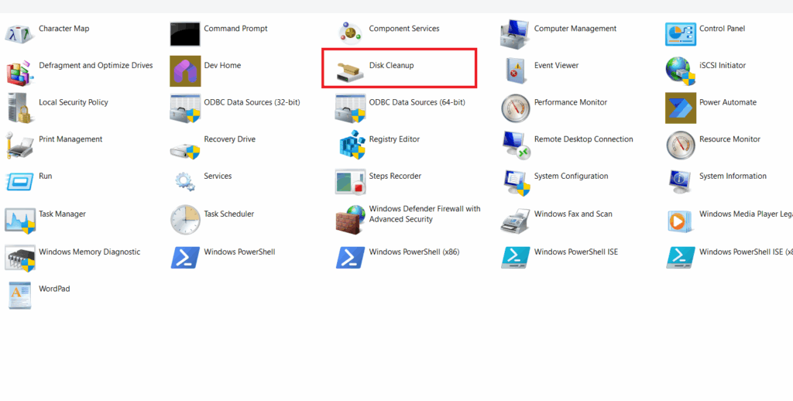This screenshot has height=401, width=793.
Task: Select the Disk Cleanup brush icon
Action: pos(350,72)
